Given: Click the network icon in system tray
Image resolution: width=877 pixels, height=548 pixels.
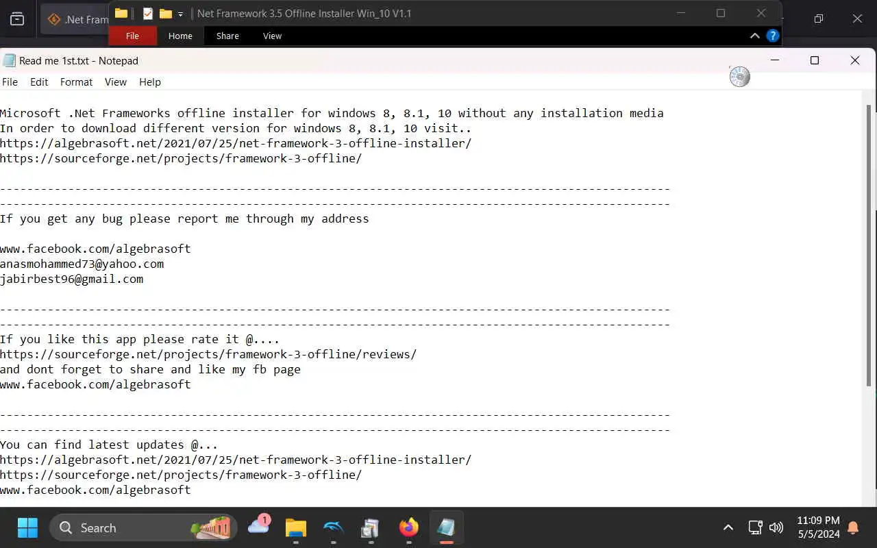Looking at the screenshot, I should click(x=755, y=527).
